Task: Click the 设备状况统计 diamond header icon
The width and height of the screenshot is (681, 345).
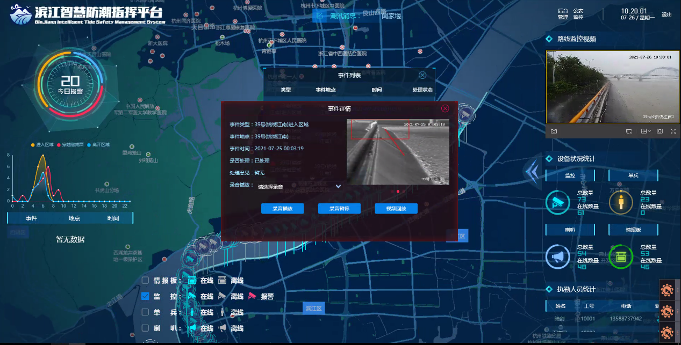Action: [549, 158]
